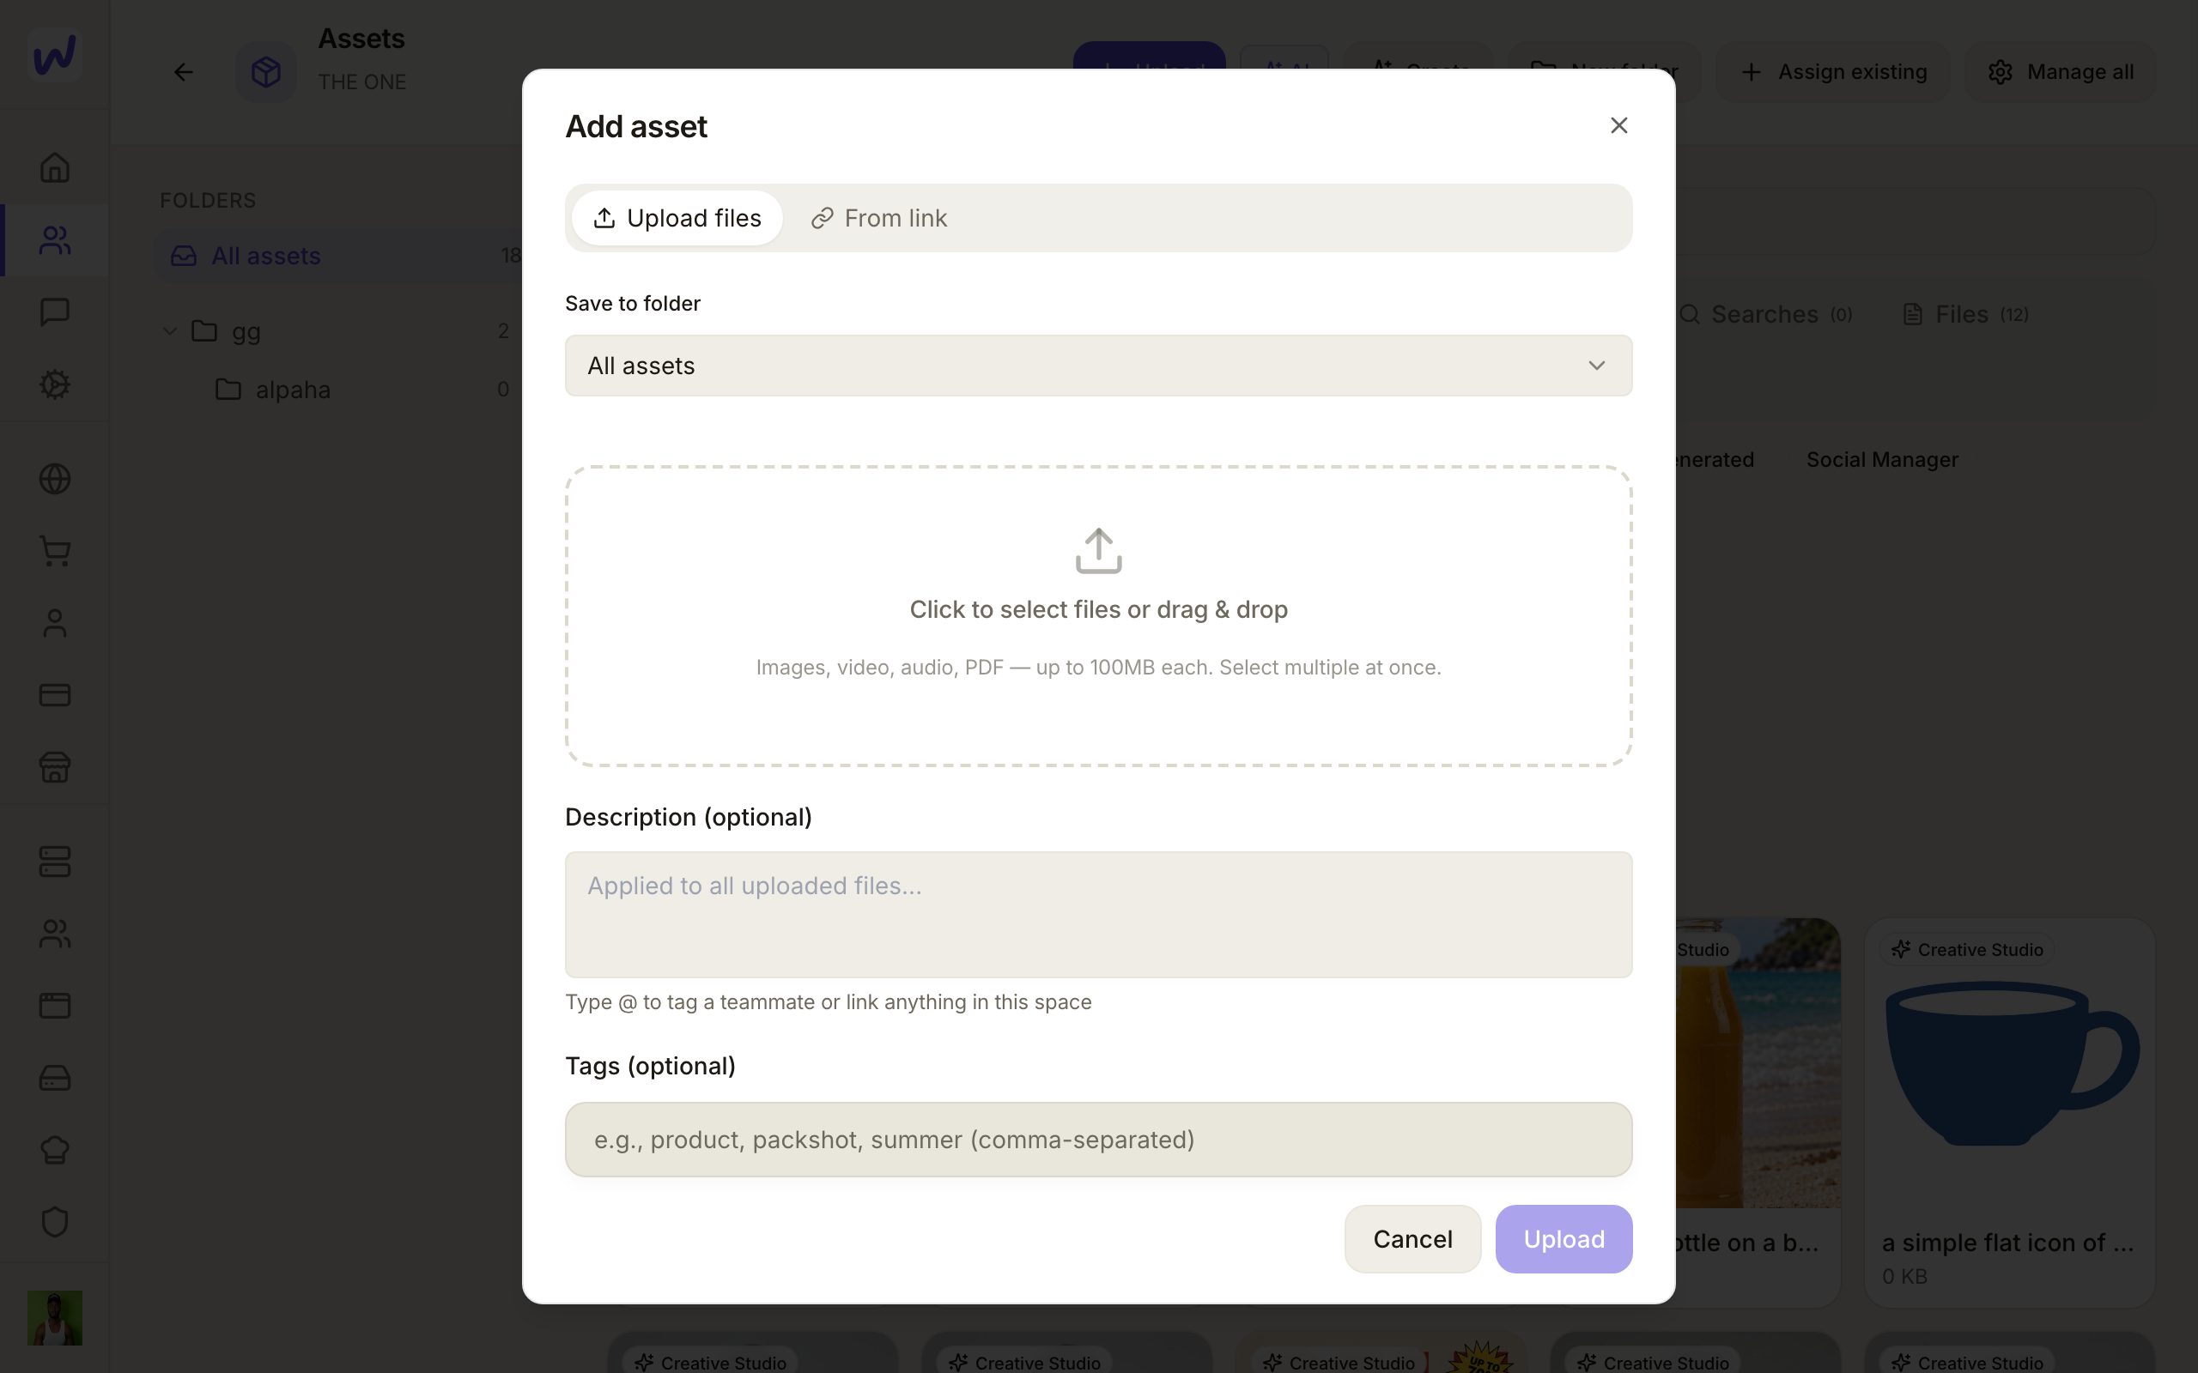Click the chat bubble sidebar icon
2198x1373 pixels.
click(54, 311)
